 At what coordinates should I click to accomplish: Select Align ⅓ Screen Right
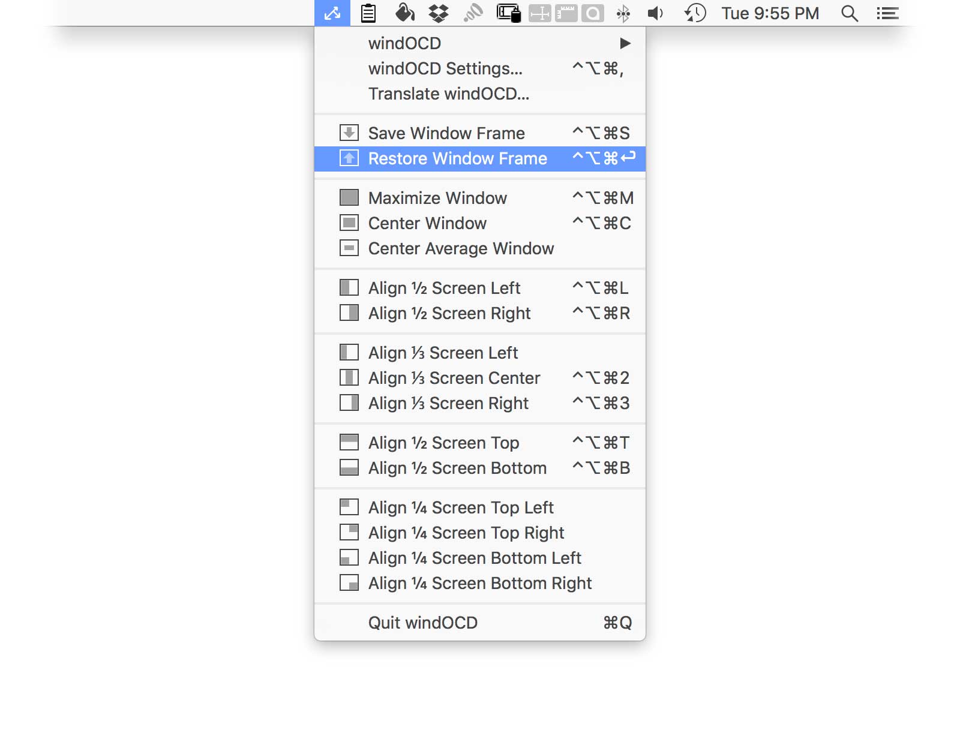tap(480, 403)
